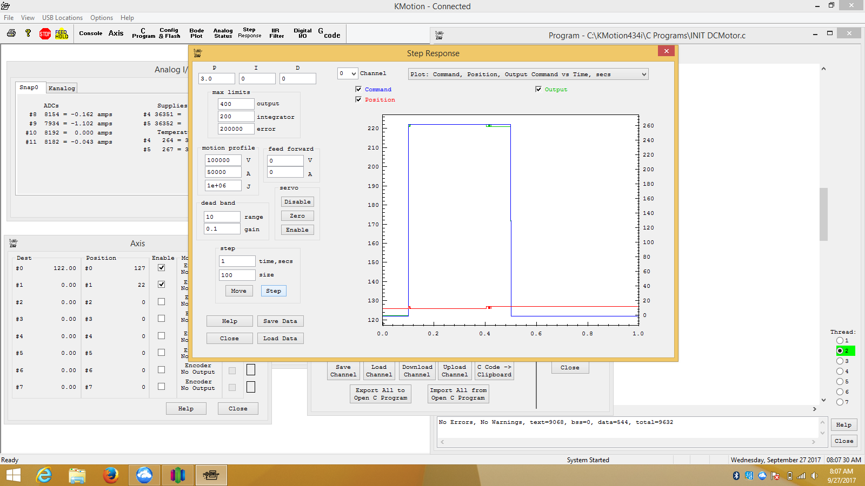Click the printer icon in toolbar
865x486 pixels.
[11, 33]
